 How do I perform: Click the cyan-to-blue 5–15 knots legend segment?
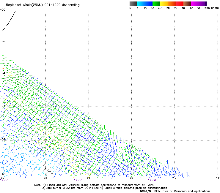(x=145, y=4)
